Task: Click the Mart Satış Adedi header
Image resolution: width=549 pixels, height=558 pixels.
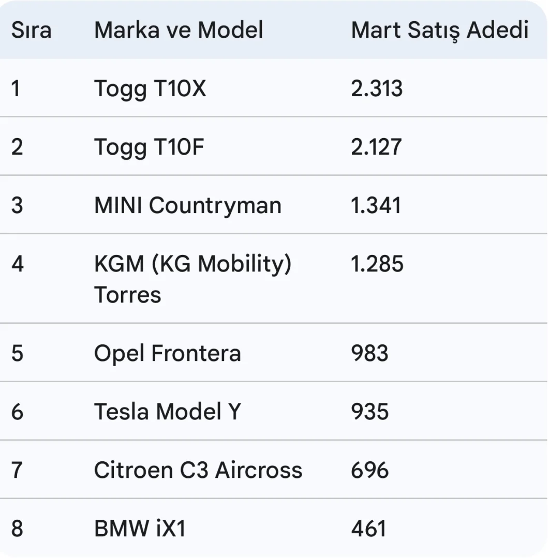Action: pos(440,30)
